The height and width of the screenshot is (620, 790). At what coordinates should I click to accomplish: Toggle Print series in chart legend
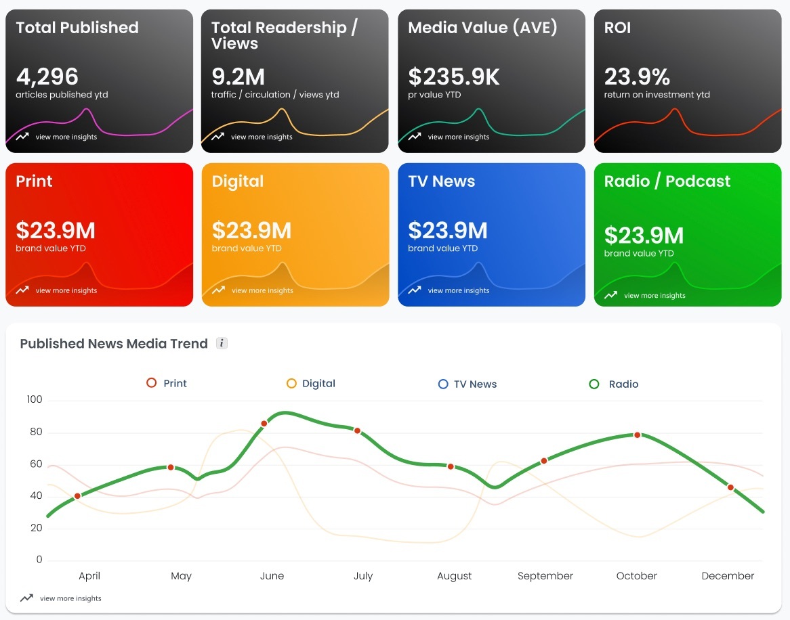click(x=167, y=383)
